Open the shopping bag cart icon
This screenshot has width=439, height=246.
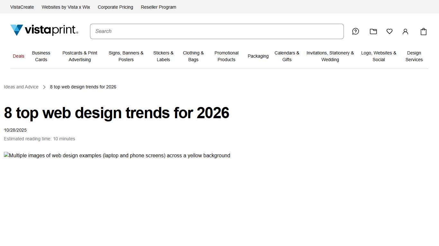click(x=423, y=31)
